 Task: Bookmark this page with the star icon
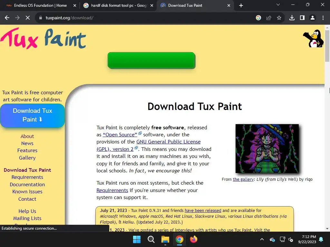click(x=279, y=18)
